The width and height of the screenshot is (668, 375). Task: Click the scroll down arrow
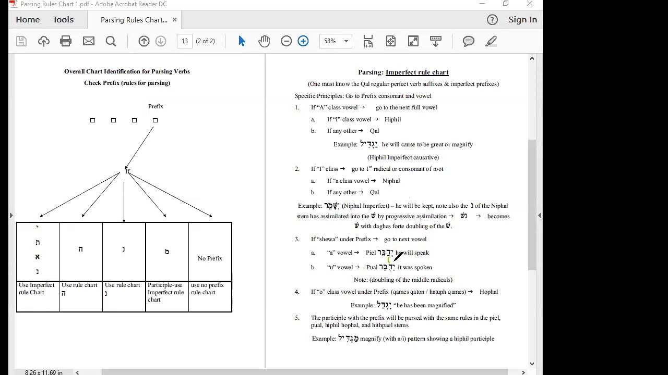point(532,364)
